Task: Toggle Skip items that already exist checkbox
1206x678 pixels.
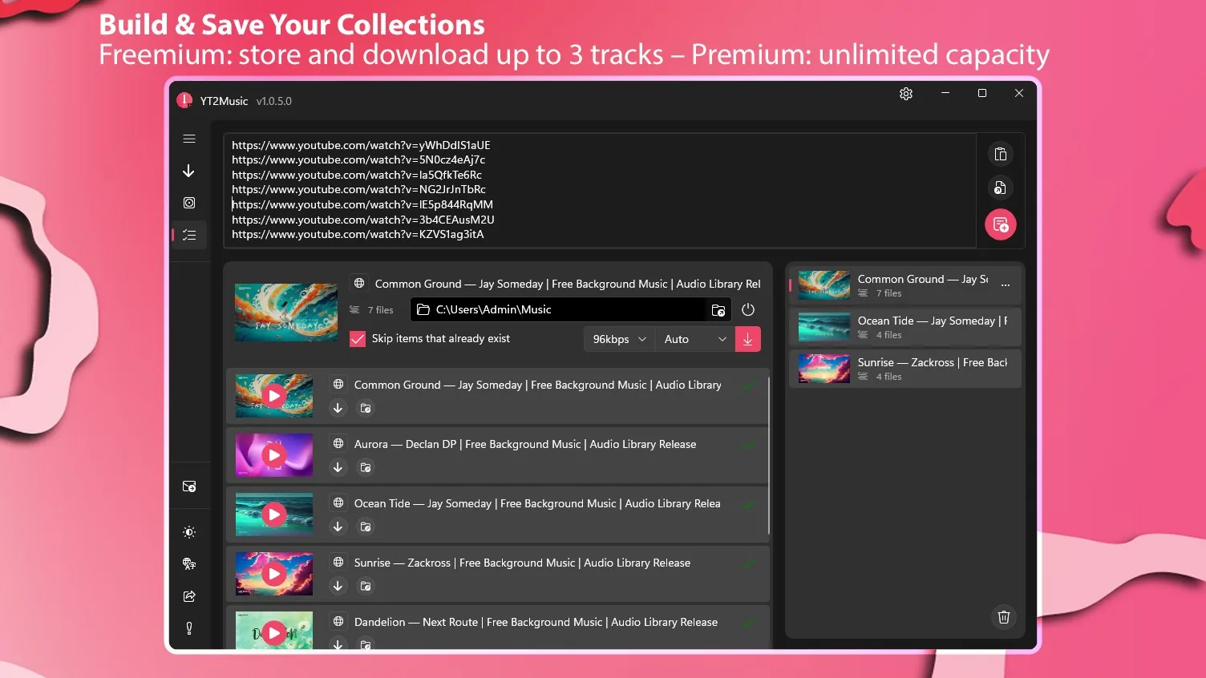Action: pos(358,339)
